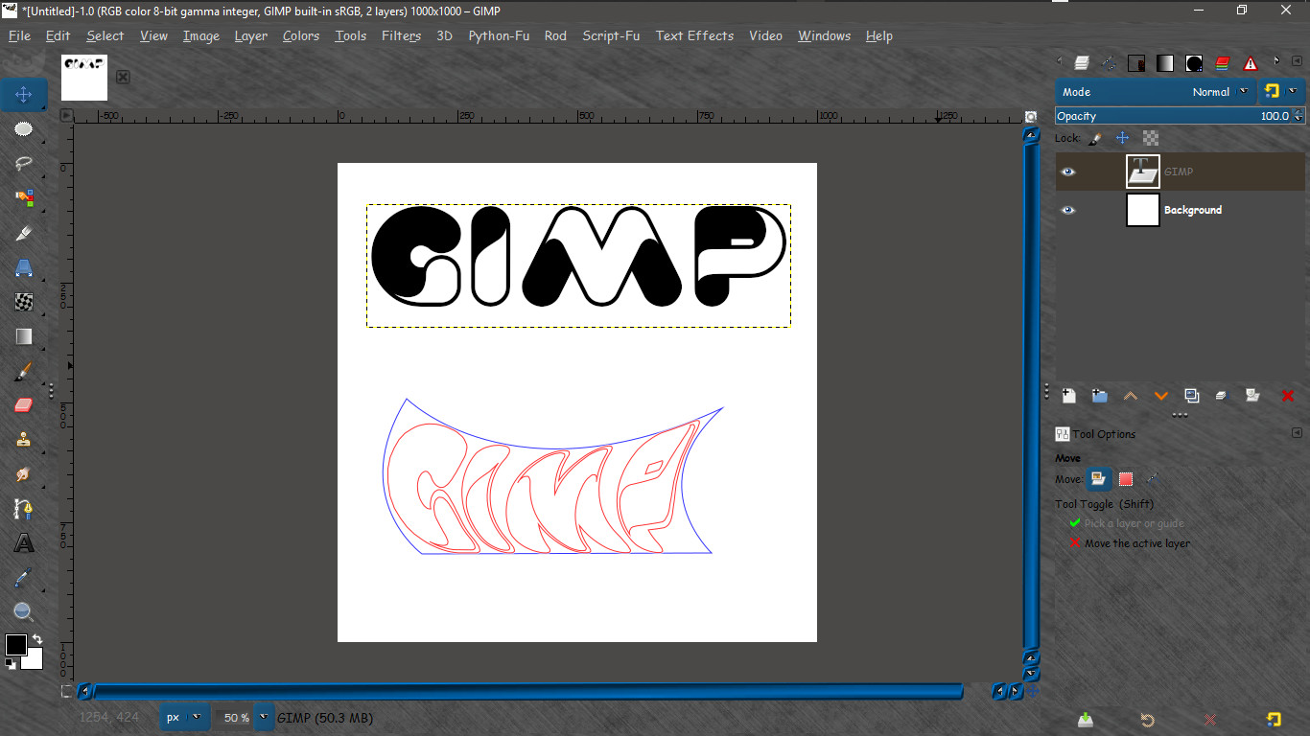Select the Pick a layer or guide option
The height and width of the screenshot is (736, 1310).
(1134, 523)
